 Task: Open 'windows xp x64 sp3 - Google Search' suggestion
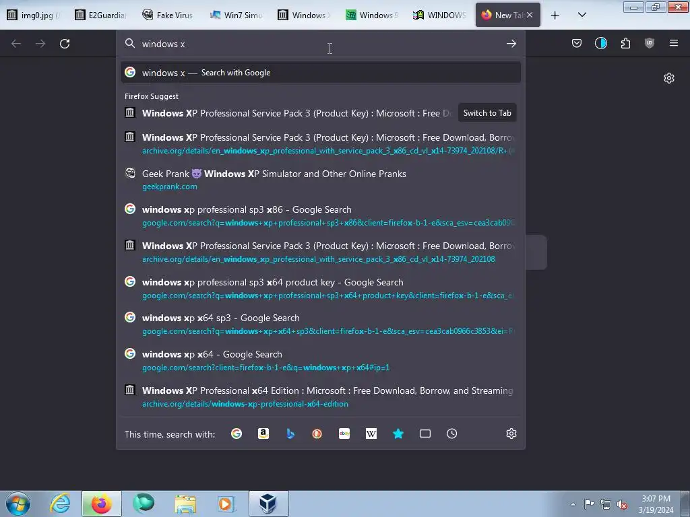[321, 324]
